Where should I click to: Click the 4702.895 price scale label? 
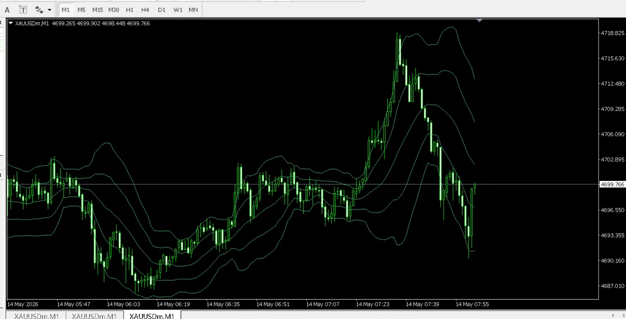(x=612, y=159)
